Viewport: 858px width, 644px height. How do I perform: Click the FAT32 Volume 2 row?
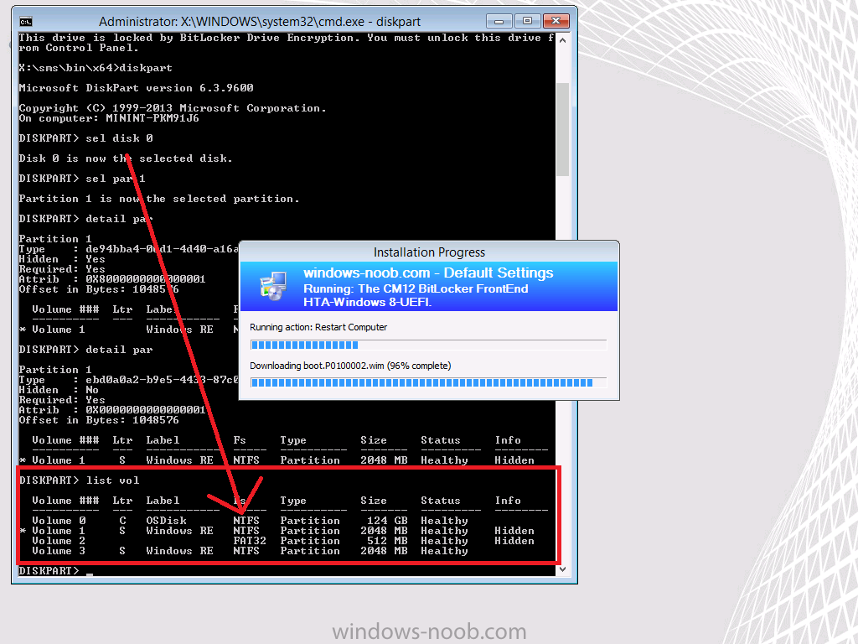point(283,541)
